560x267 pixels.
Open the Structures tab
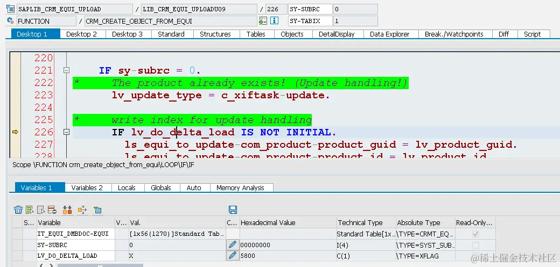click(x=215, y=34)
